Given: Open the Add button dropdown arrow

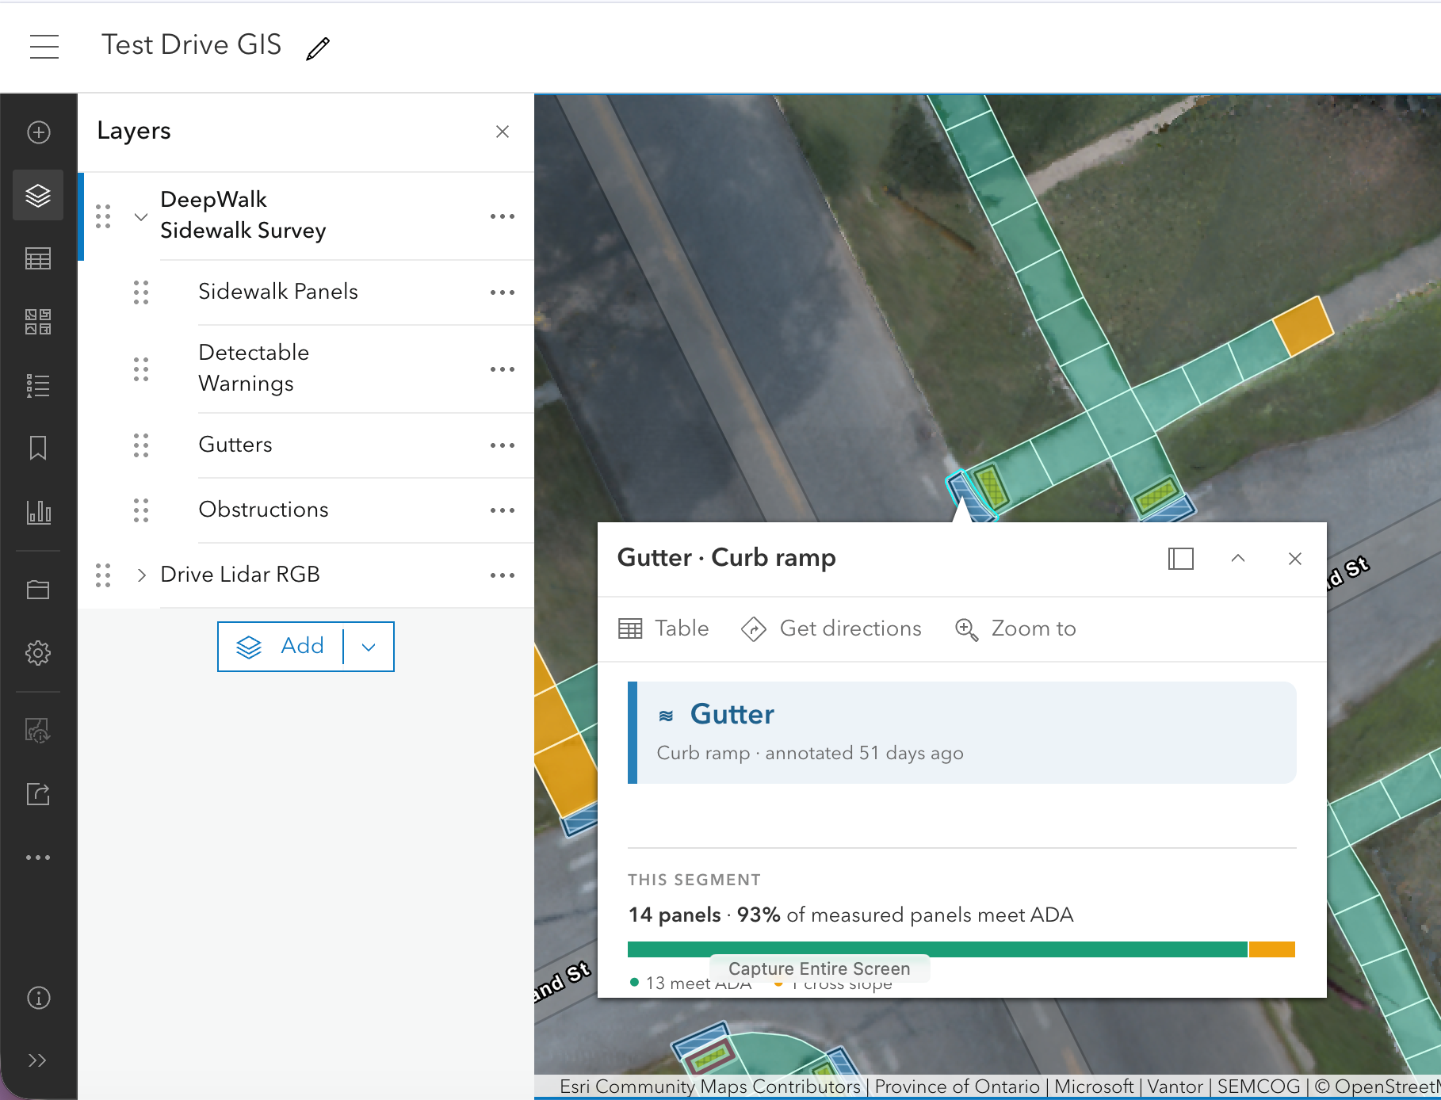Looking at the screenshot, I should coord(369,647).
